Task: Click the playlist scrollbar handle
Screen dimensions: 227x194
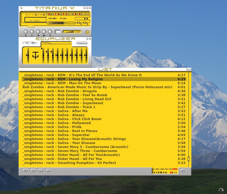Action: 188,159
